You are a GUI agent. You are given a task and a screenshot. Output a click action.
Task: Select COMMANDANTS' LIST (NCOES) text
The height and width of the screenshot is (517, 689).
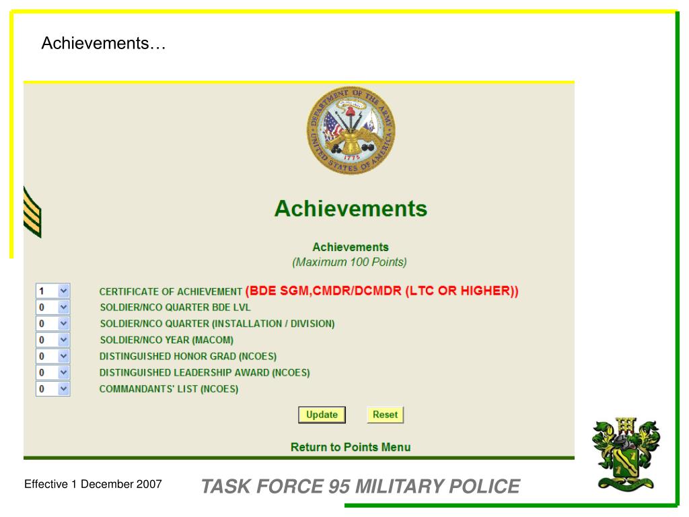[169, 388]
